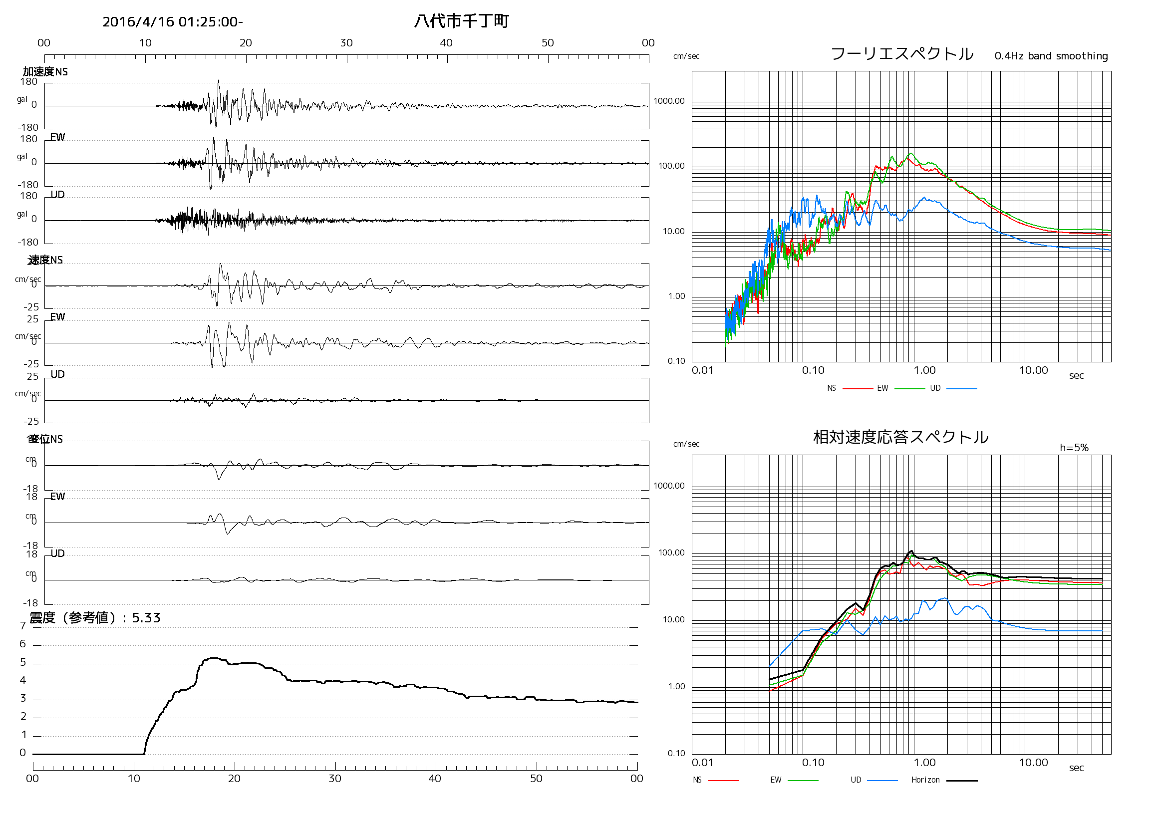
Task: Select the station title 八代市千丁町
Action: (x=462, y=21)
